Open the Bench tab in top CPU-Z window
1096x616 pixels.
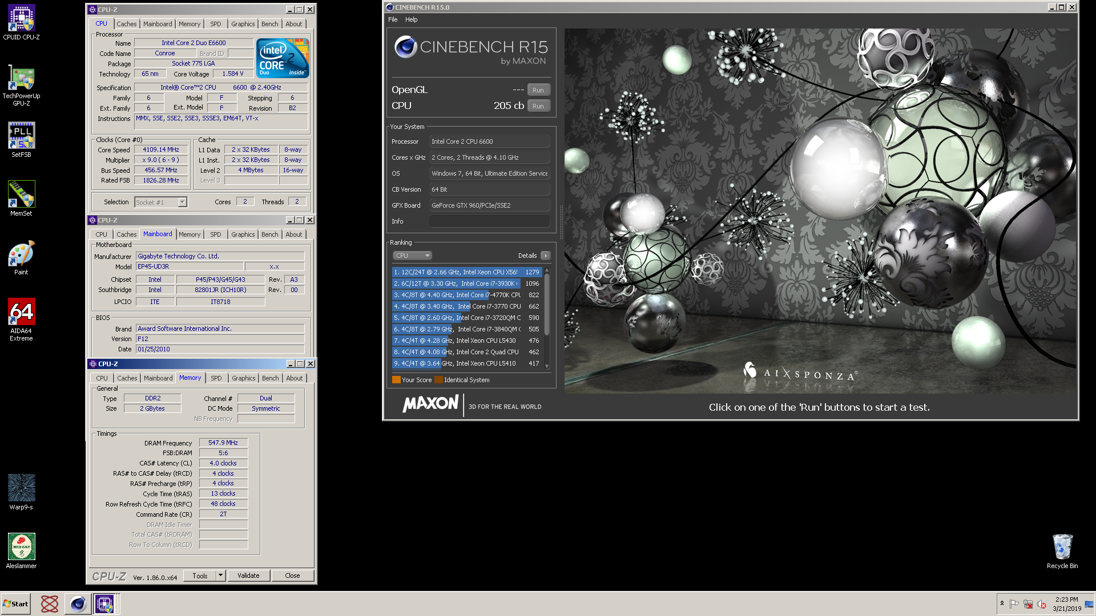pos(270,24)
